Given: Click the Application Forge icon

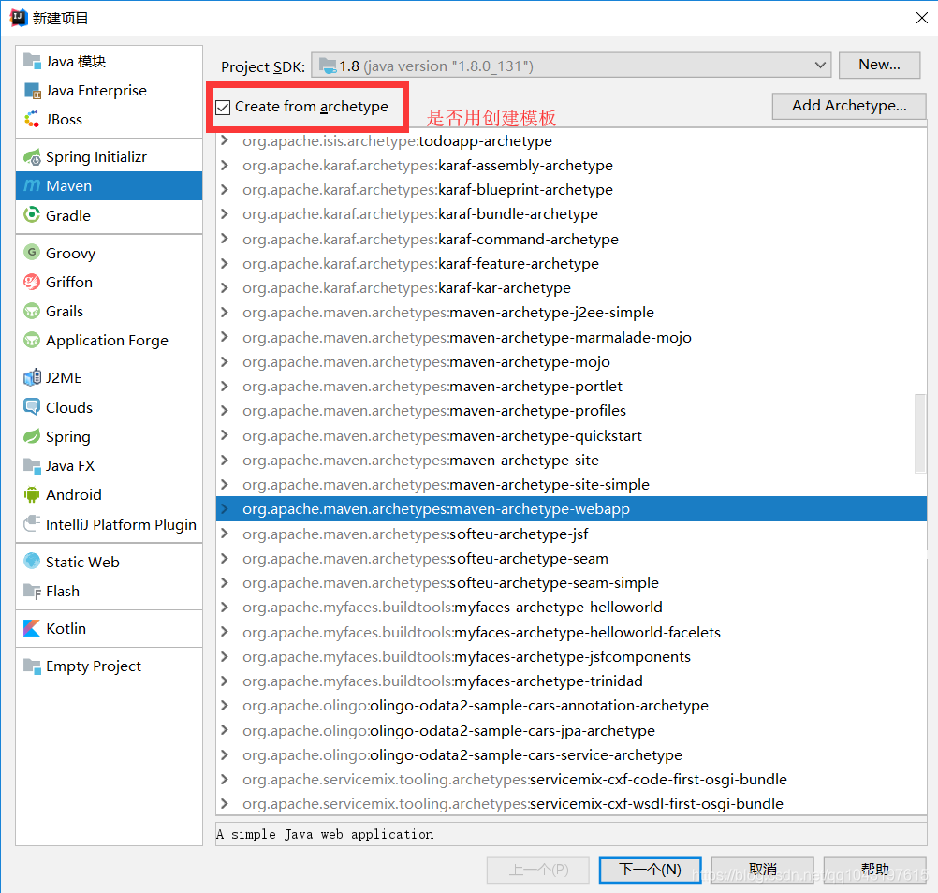Looking at the screenshot, I should (32, 341).
